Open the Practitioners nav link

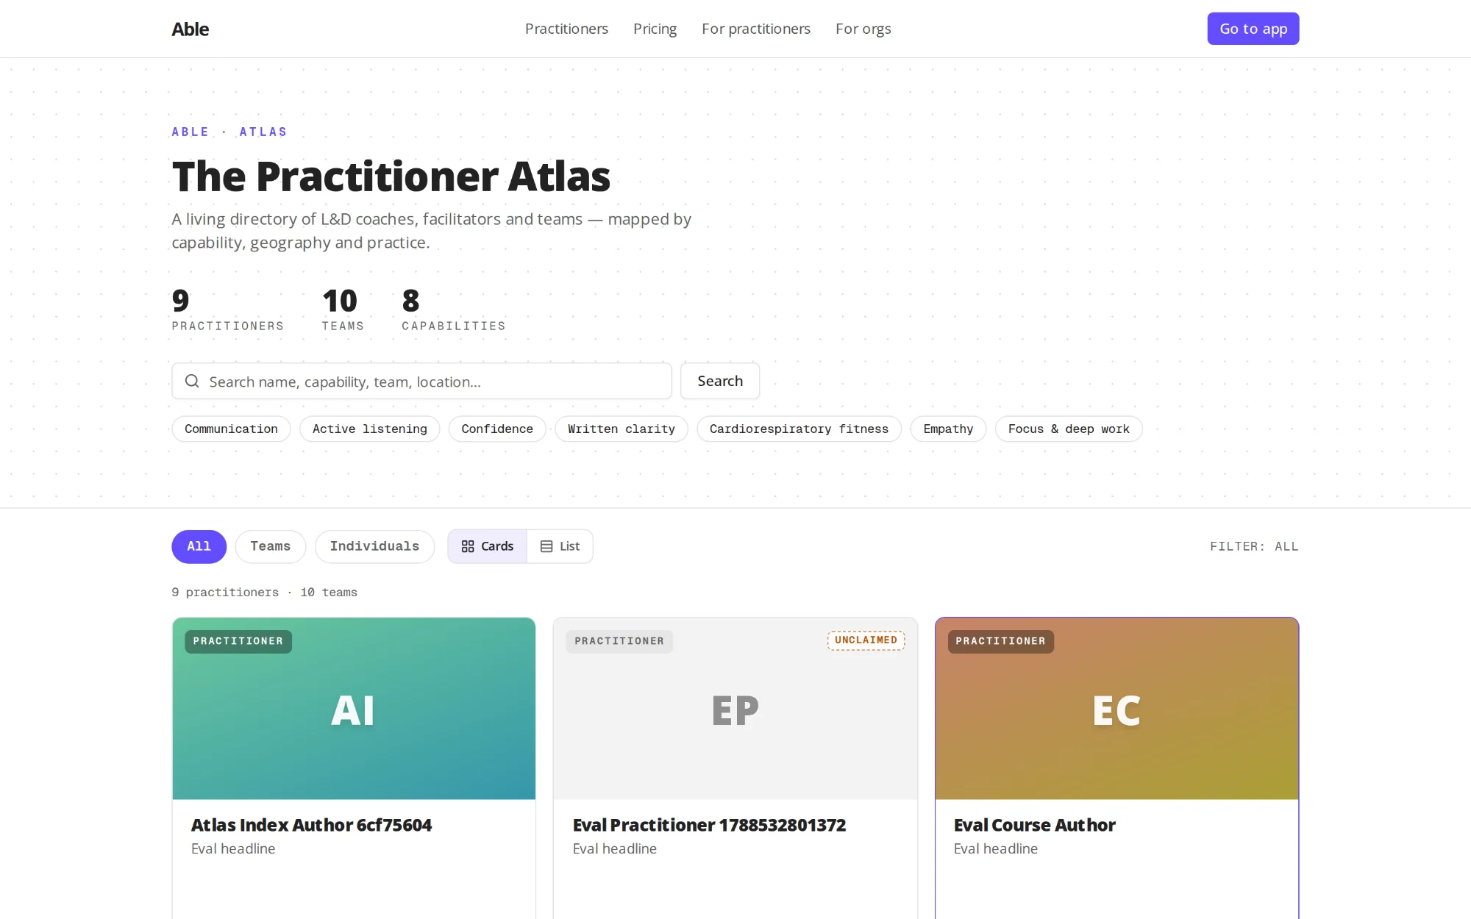point(566,29)
